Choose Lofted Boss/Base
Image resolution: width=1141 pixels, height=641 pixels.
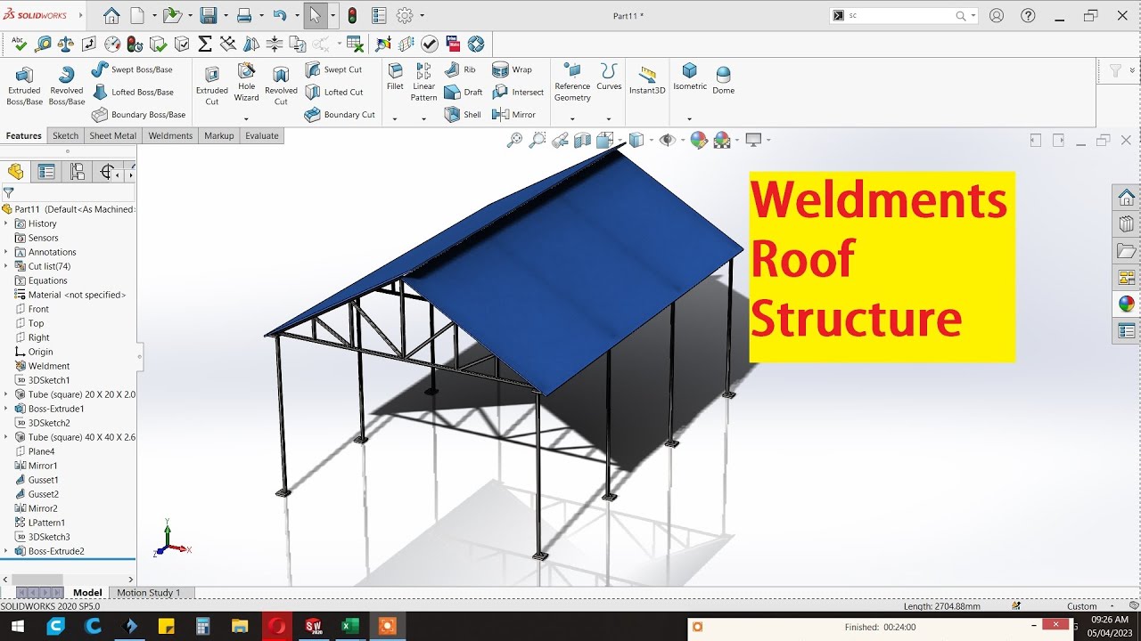132,92
